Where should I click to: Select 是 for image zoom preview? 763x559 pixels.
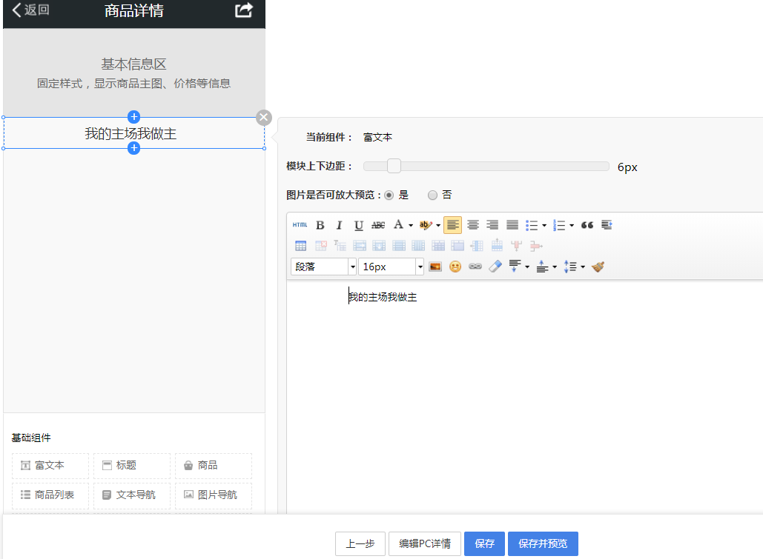389,195
